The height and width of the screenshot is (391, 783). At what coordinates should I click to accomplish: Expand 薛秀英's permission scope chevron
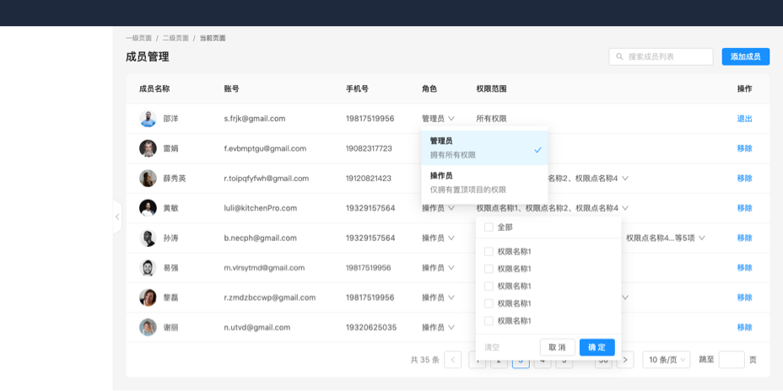(x=625, y=178)
